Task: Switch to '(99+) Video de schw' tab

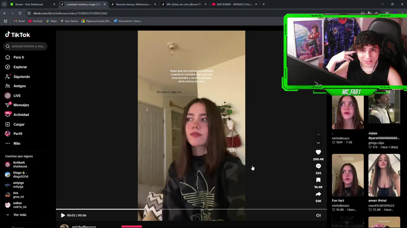Action: click(184, 4)
